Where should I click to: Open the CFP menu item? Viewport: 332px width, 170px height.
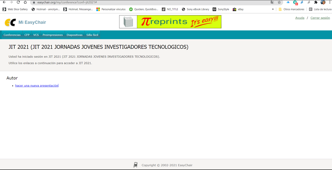(x=27, y=35)
